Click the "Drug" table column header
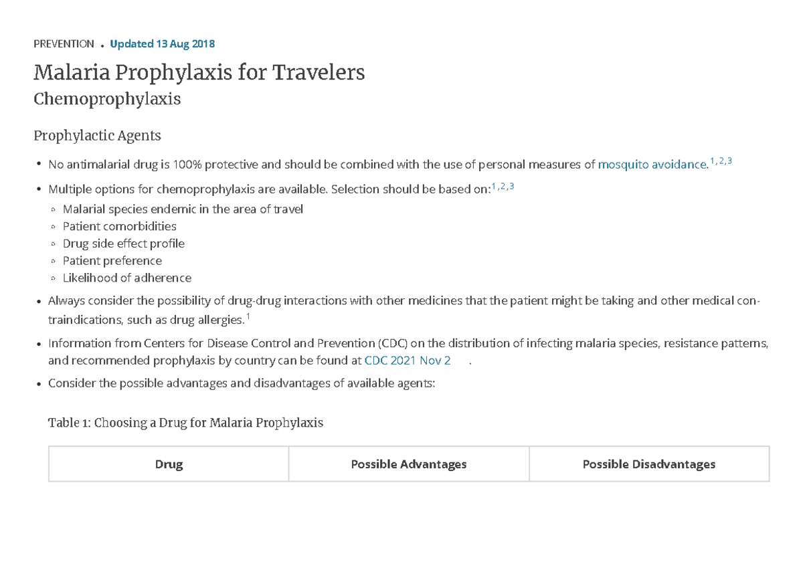This screenshot has height=568, width=803. [x=169, y=464]
